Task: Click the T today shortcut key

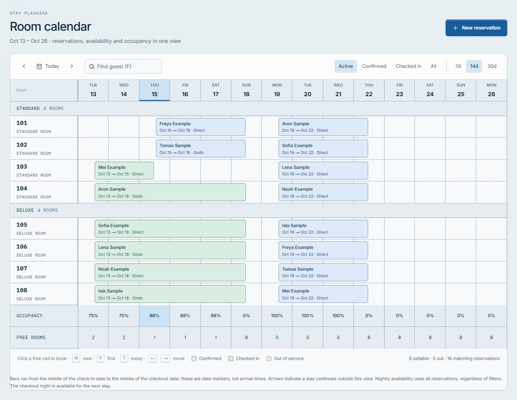Action: (124, 358)
